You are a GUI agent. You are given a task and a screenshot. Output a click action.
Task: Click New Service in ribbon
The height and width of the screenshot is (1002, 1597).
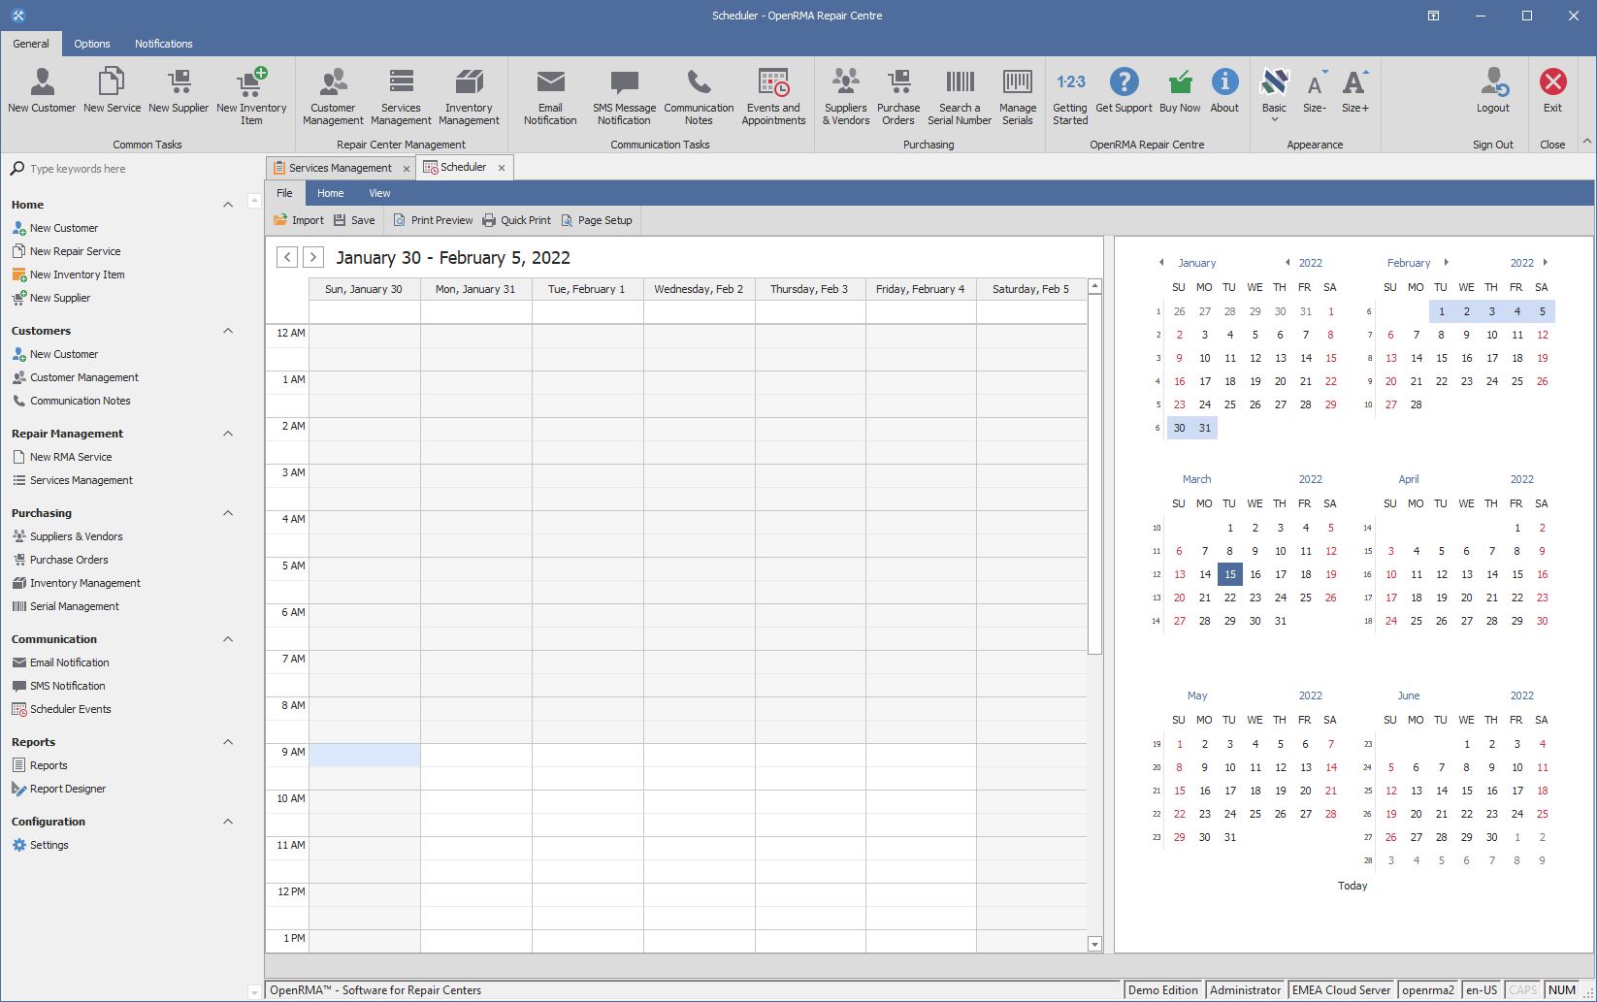[112, 91]
